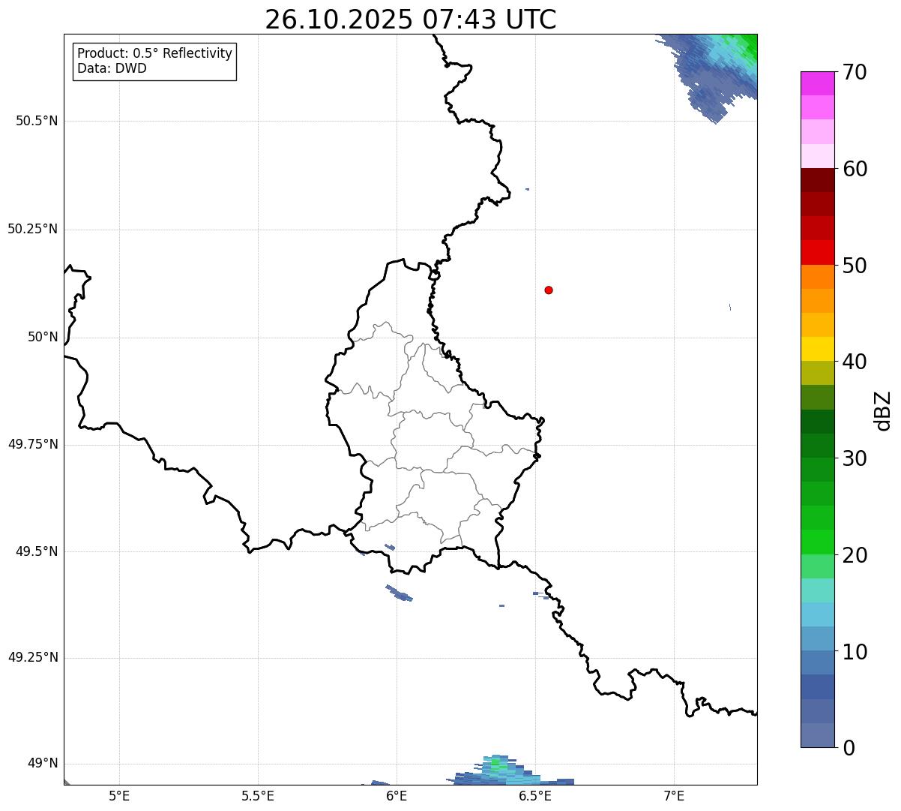This screenshot has height=811, width=901.
Task: Click the longitude label 7°E
Action: coord(674,796)
